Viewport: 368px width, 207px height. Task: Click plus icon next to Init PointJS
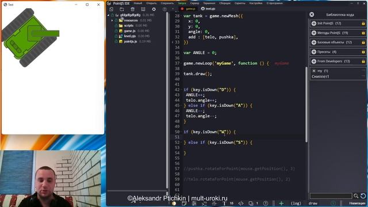314,23
